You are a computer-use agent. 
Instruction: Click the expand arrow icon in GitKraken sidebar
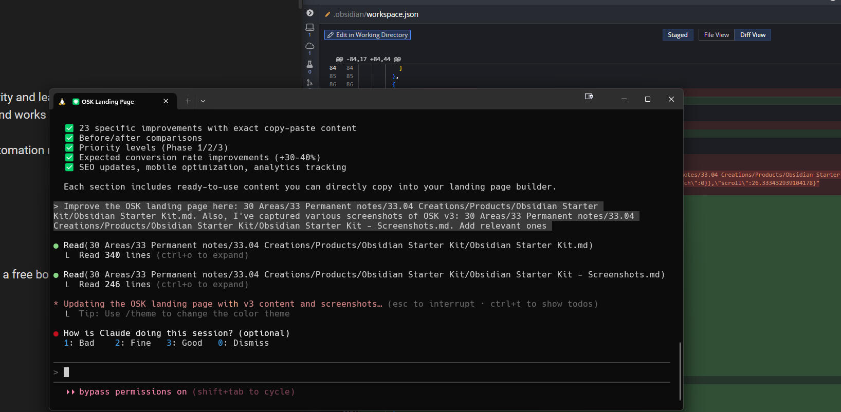(310, 13)
